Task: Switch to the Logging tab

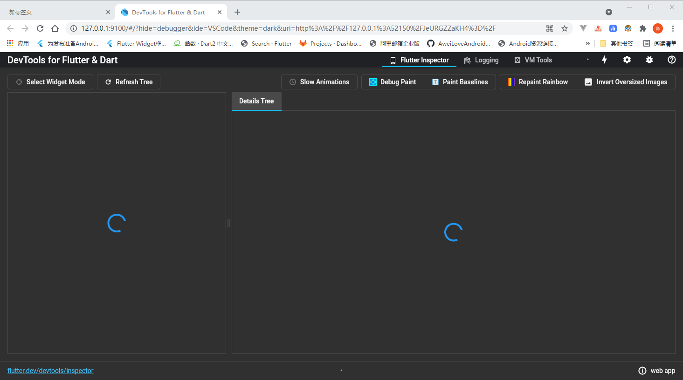Action: pyautogui.click(x=481, y=60)
